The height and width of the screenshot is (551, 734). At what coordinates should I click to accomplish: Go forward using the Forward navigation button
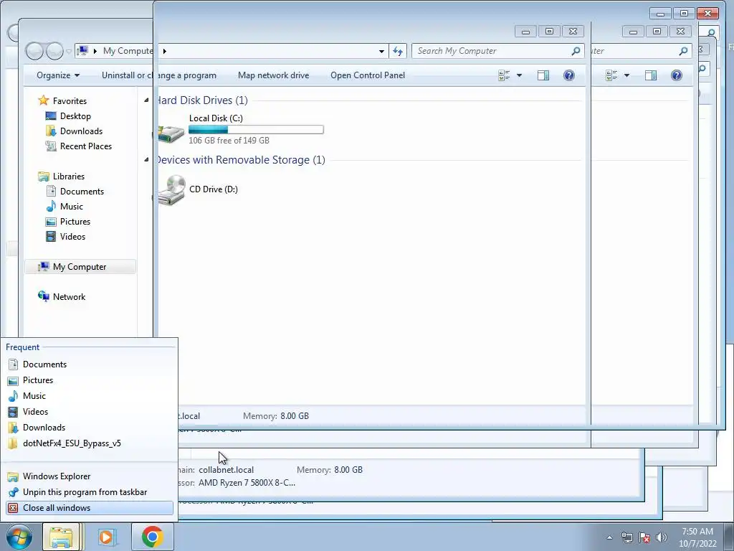pos(54,51)
